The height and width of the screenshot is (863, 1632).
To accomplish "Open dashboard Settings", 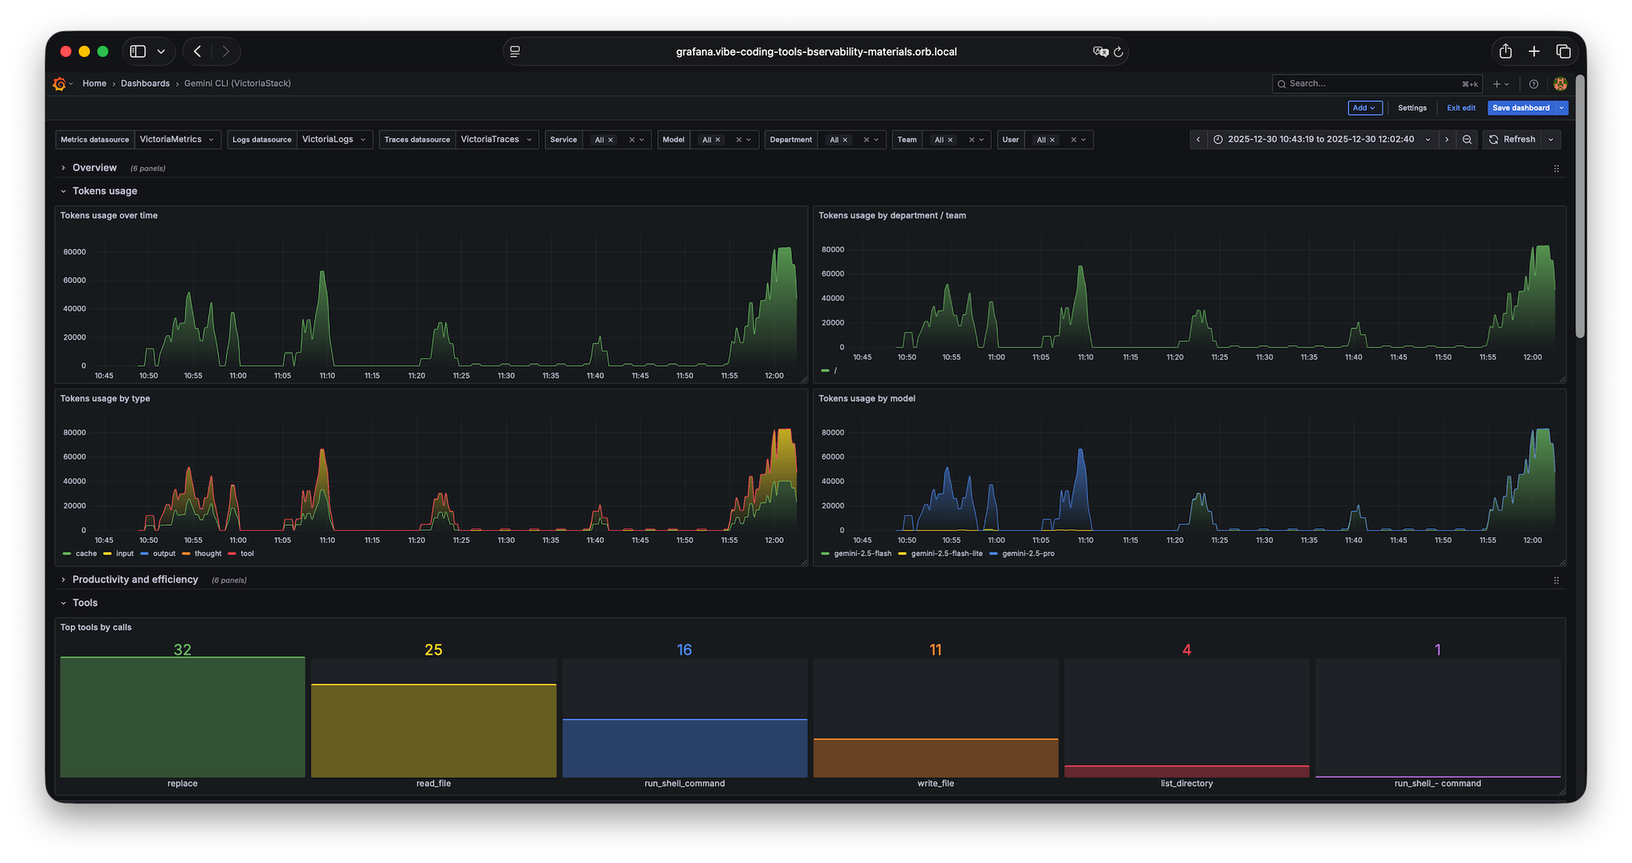I will [1412, 108].
